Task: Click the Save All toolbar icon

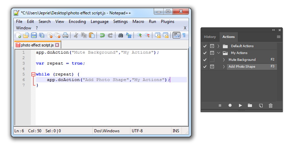Action: tap(42, 35)
